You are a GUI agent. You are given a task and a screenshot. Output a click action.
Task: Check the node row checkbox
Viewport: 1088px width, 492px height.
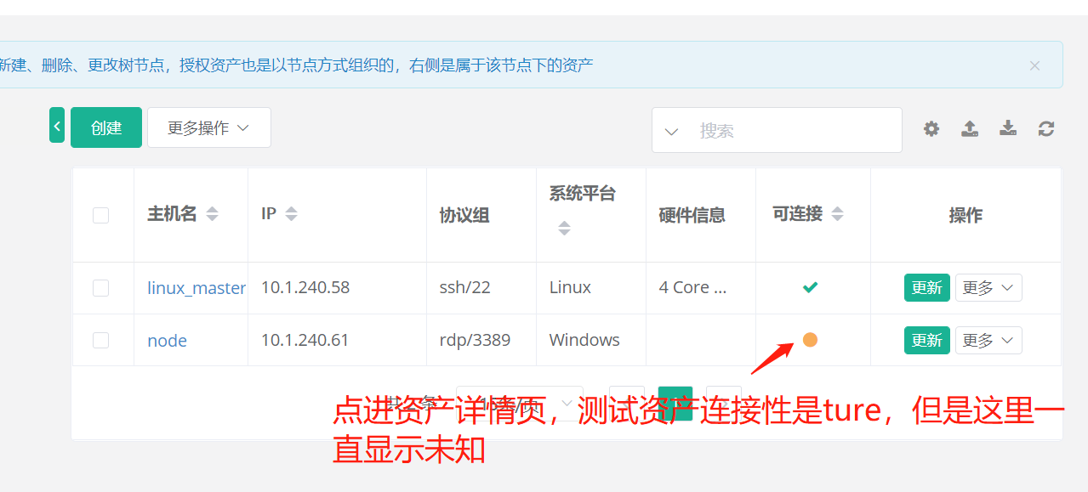click(100, 340)
